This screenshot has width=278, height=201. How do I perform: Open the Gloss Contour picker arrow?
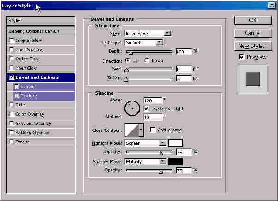click(x=141, y=130)
